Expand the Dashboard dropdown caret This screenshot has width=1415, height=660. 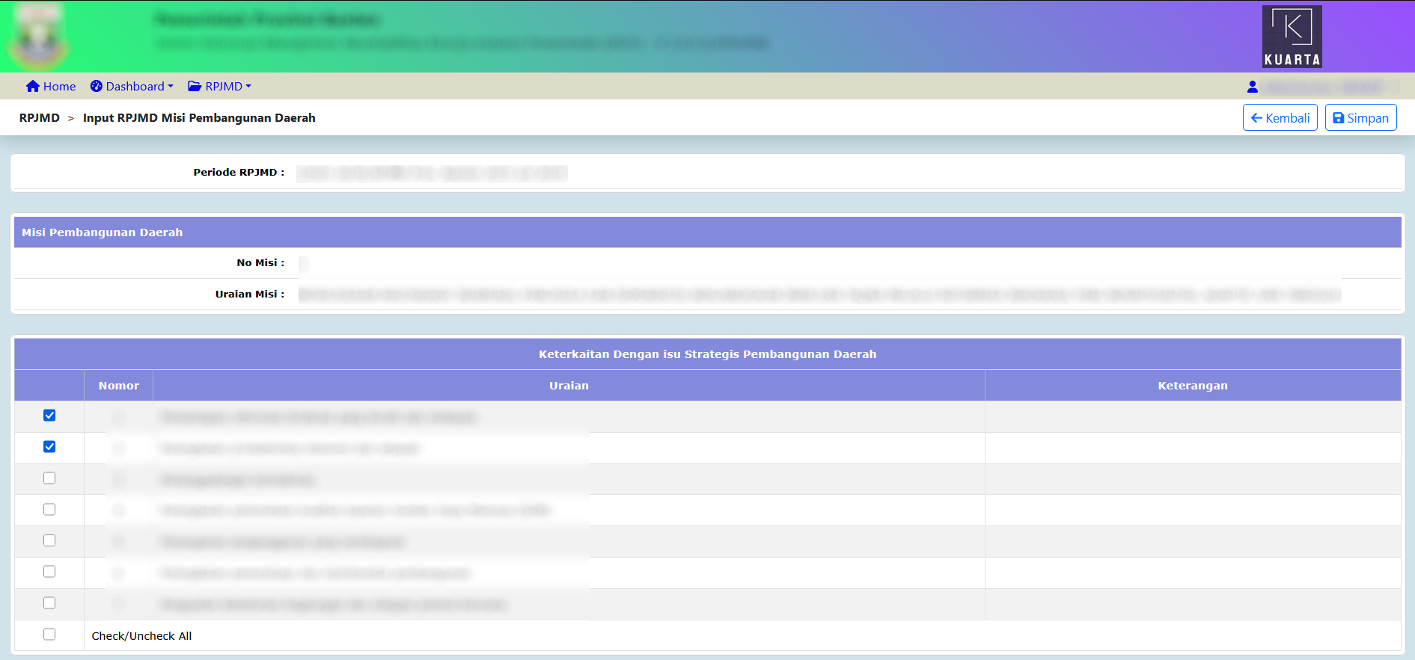click(171, 87)
